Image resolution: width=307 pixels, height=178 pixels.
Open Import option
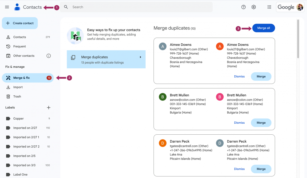[28, 87]
